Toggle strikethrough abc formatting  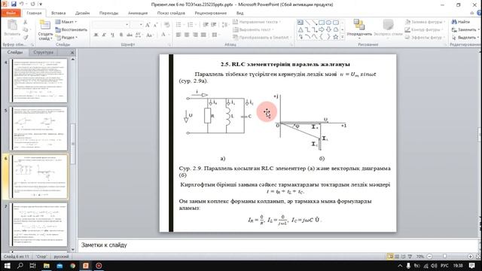[130, 35]
